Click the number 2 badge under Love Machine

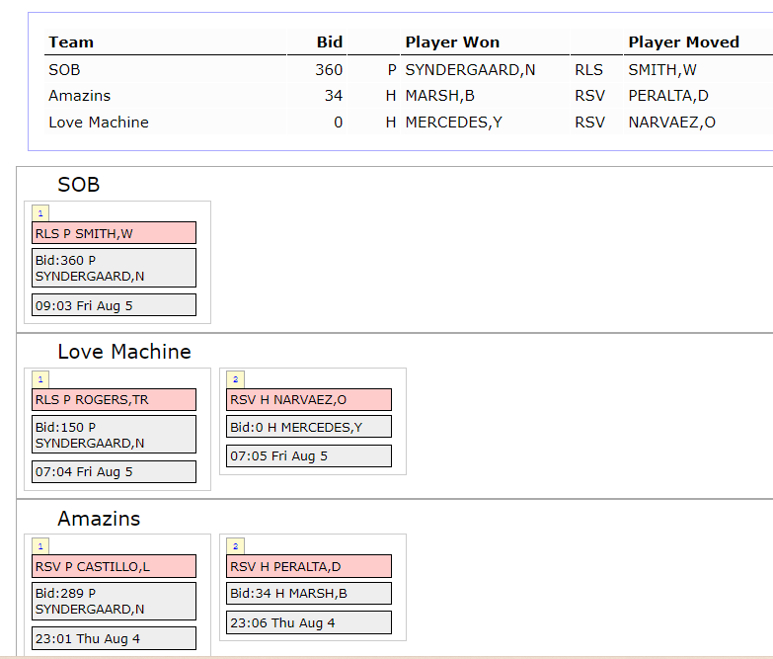pyautogui.click(x=235, y=379)
